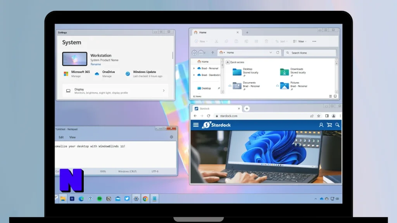The width and height of the screenshot is (397, 223).
Task: Open Notepad settings gear
Action: tap(171, 137)
